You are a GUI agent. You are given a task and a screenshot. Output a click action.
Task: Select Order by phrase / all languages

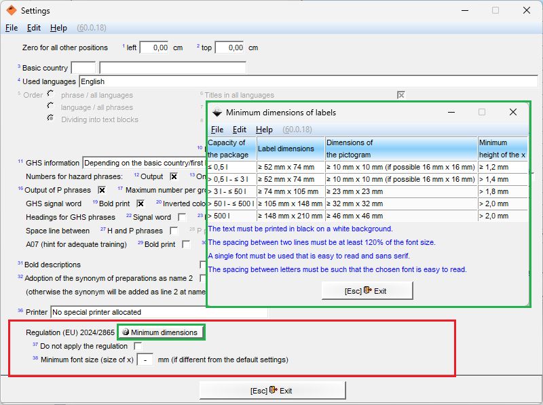tap(50, 94)
